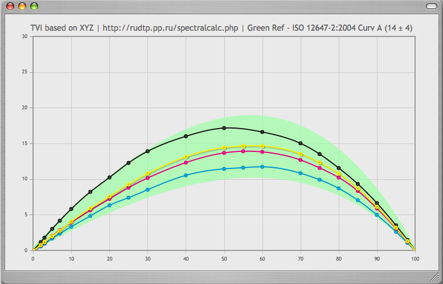Select magenta curve data point at x=50
Image resolution: width=443 pixels, height=284 pixels.
pyautogui.click(x=224, y=153)
